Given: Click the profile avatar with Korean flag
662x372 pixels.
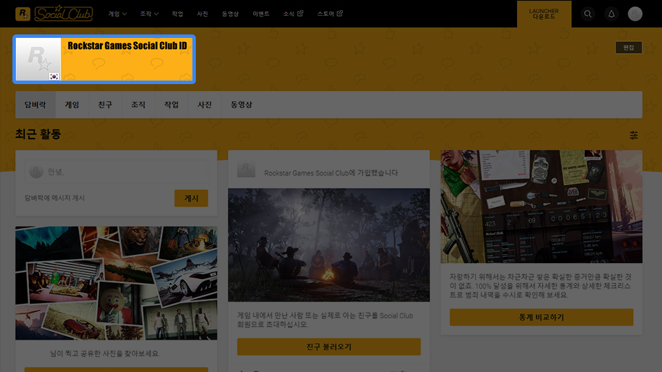Looking at the screenshot, I should [x=39, y=59].
